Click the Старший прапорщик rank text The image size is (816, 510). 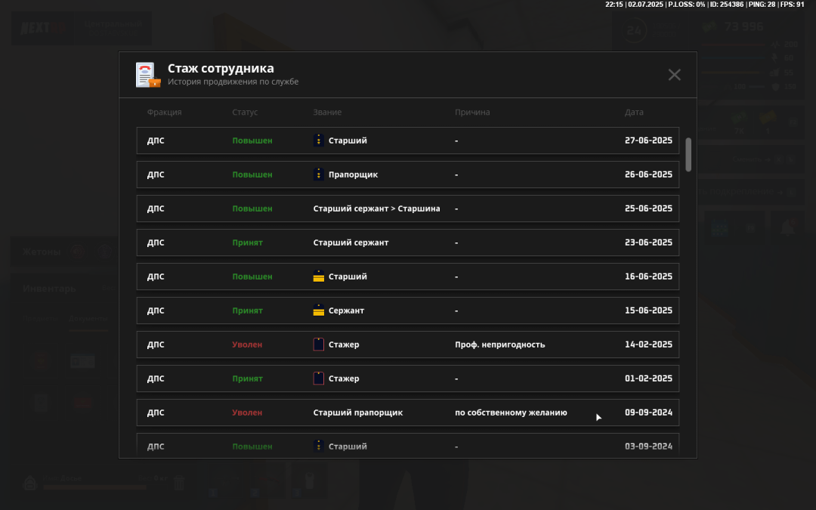[358, 413]
